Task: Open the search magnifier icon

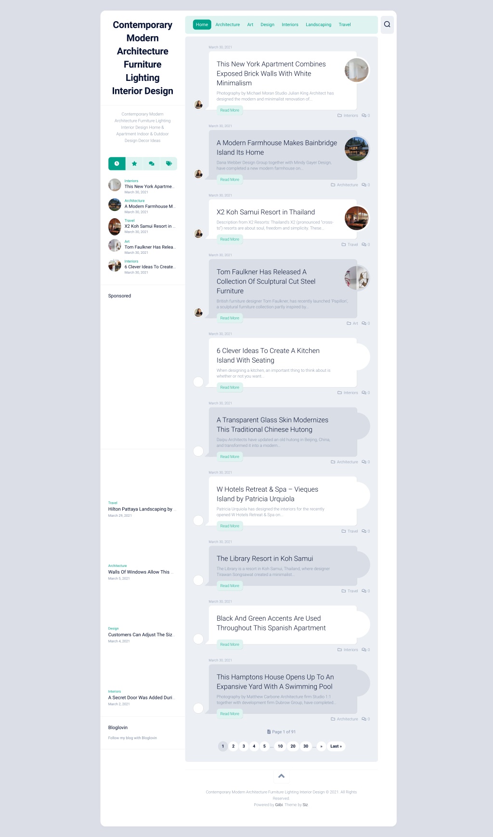Action: click(x=387, y=24)
